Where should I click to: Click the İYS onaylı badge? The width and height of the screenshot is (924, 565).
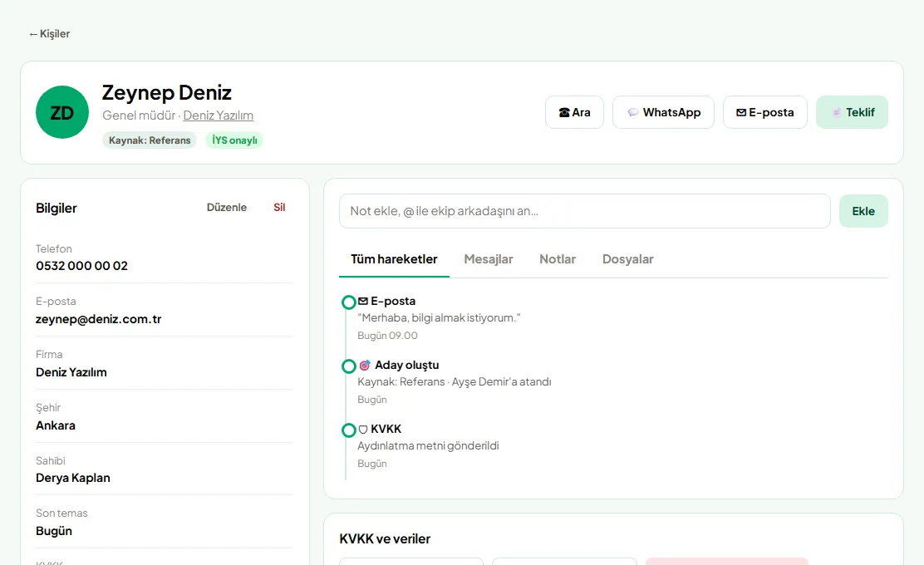point(234,140)
